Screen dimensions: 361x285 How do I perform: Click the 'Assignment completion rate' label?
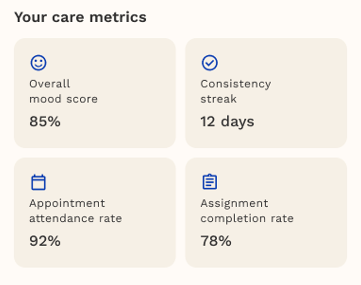coord(247,210)
